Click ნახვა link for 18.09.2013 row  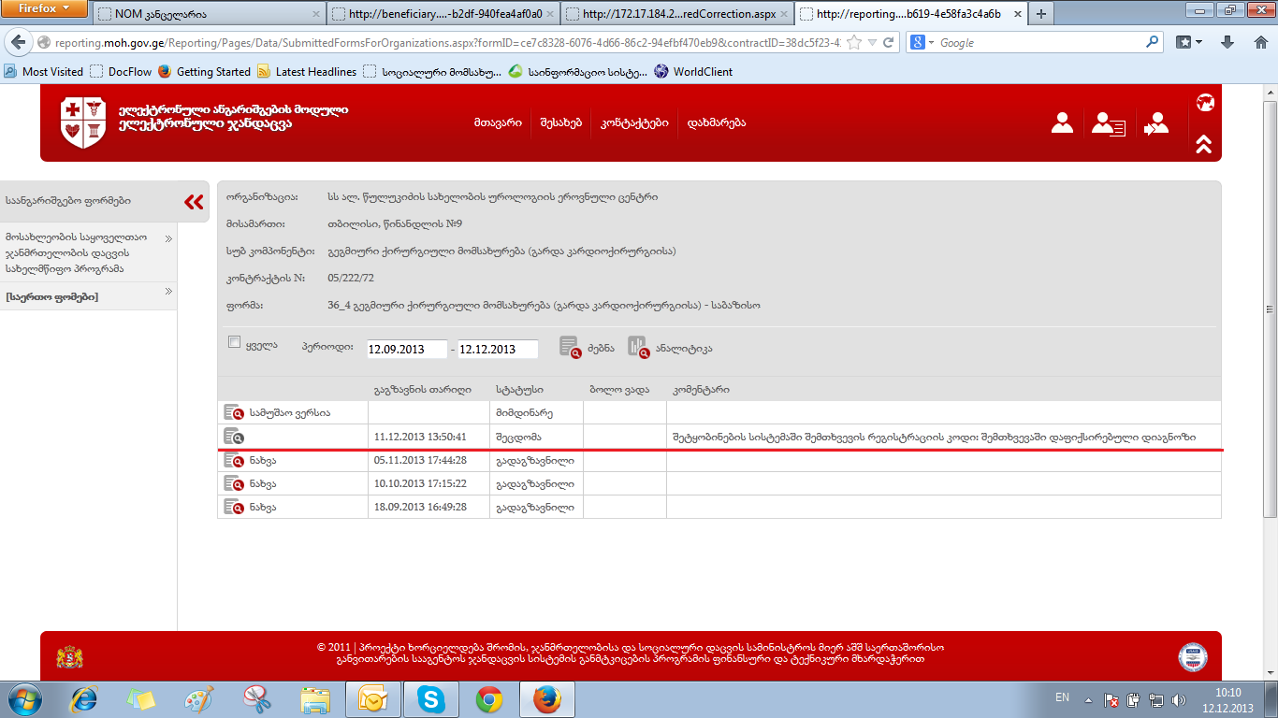pyautogui.click(x=262, y=507)
